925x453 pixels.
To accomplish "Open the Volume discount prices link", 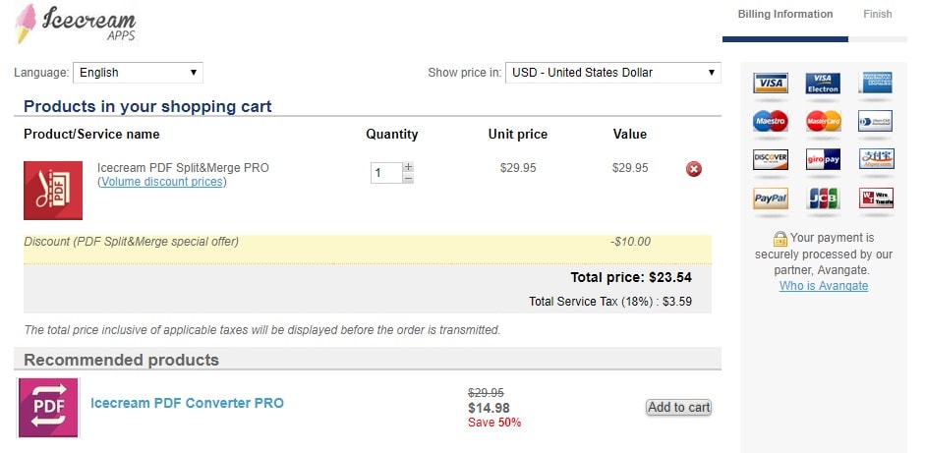I will pyautogui.click(x=161, y=182).
